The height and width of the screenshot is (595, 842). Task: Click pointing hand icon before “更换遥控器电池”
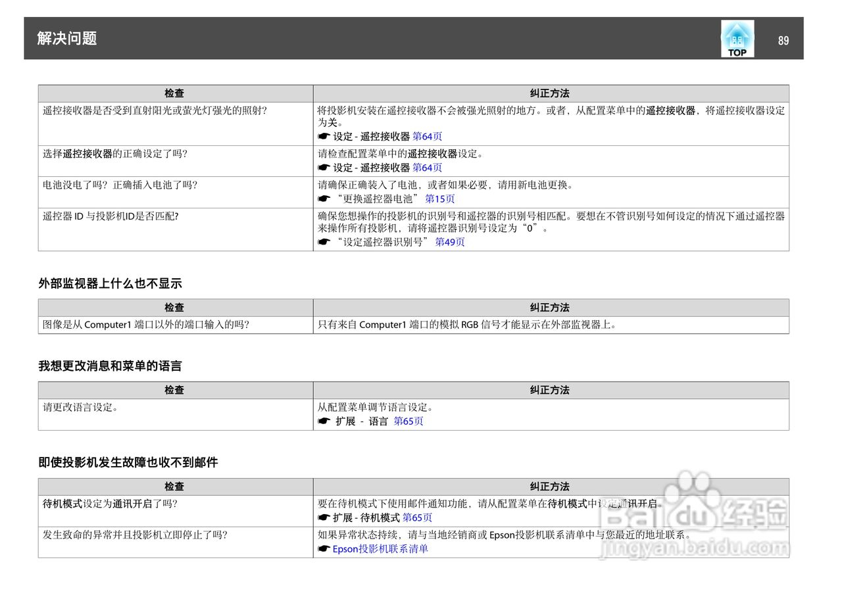tap(324, 199)
